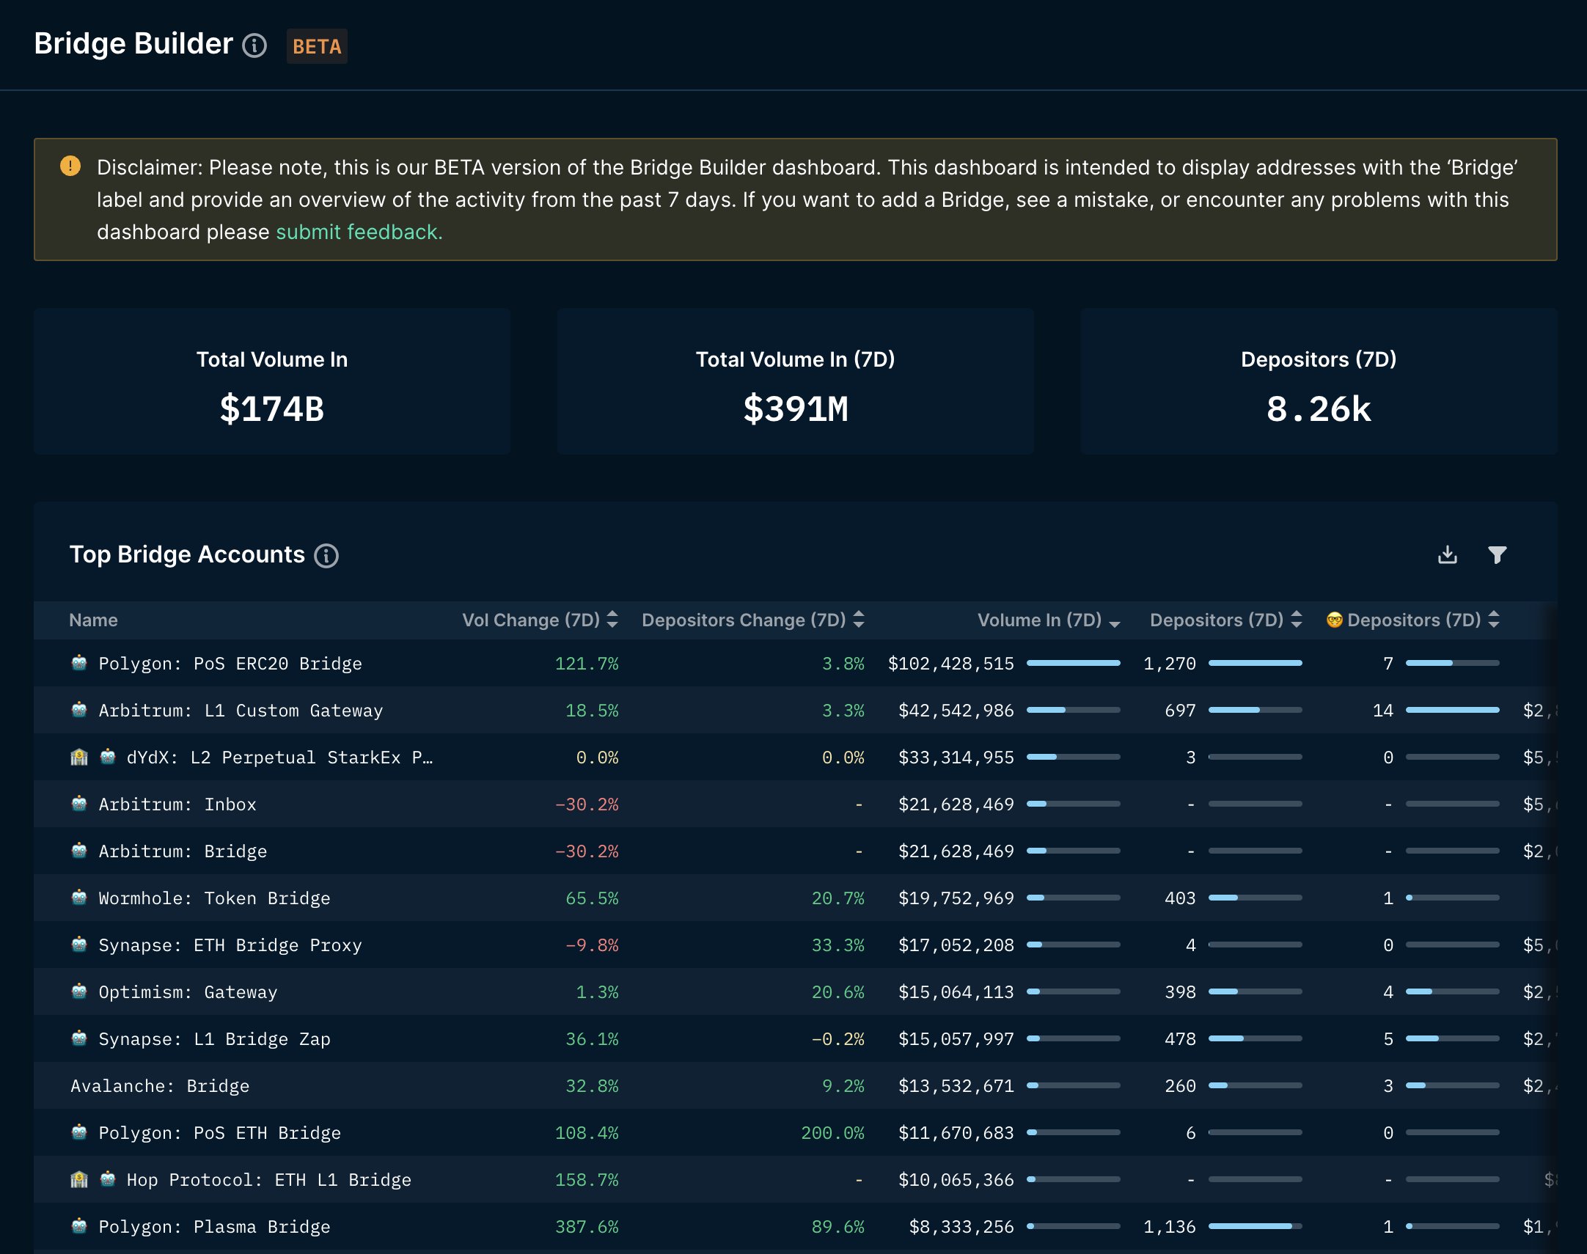The image size is (1587, 1254).
Task: Sort by smart-money Depositors (7D) arrows
Action: tap(1494, 620)
